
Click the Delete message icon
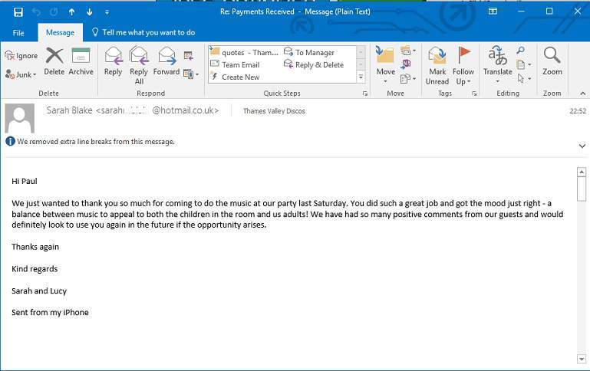point(54,61)
